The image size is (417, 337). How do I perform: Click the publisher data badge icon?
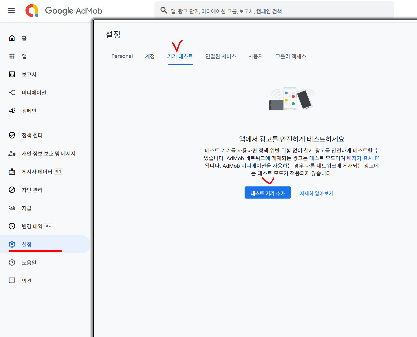coord(12,172)
